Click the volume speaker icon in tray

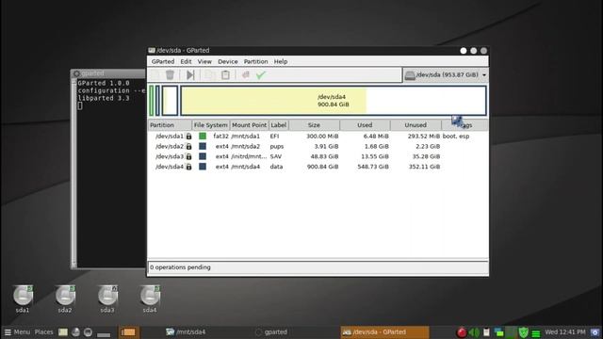point(474,332)
